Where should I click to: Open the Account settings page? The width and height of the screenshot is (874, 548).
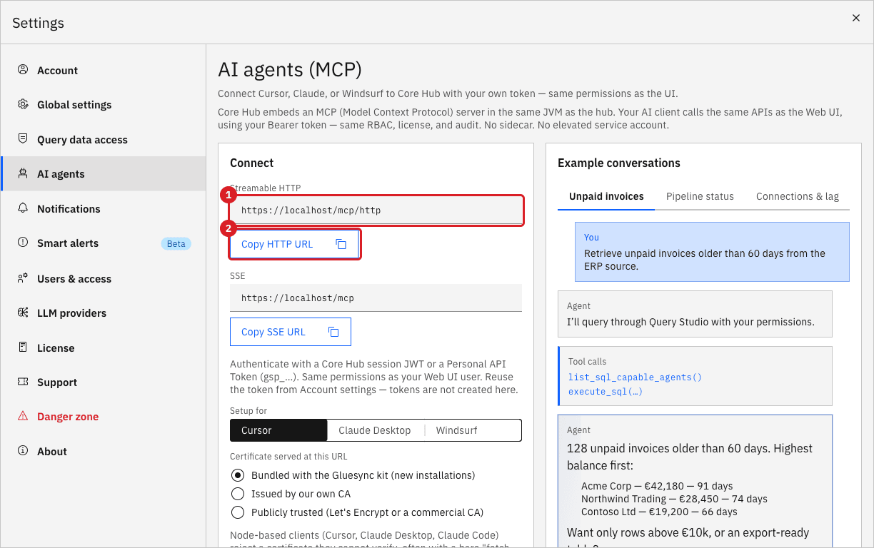(104, 70)
